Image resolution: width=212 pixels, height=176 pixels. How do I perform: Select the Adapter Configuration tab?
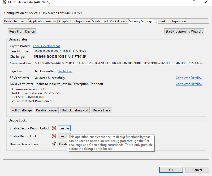[74, 21]
